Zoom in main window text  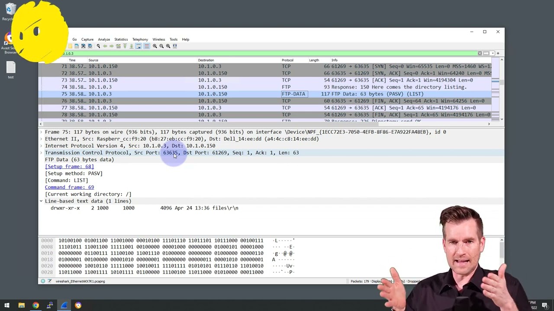pyautogui.click(x=155, y=46)
